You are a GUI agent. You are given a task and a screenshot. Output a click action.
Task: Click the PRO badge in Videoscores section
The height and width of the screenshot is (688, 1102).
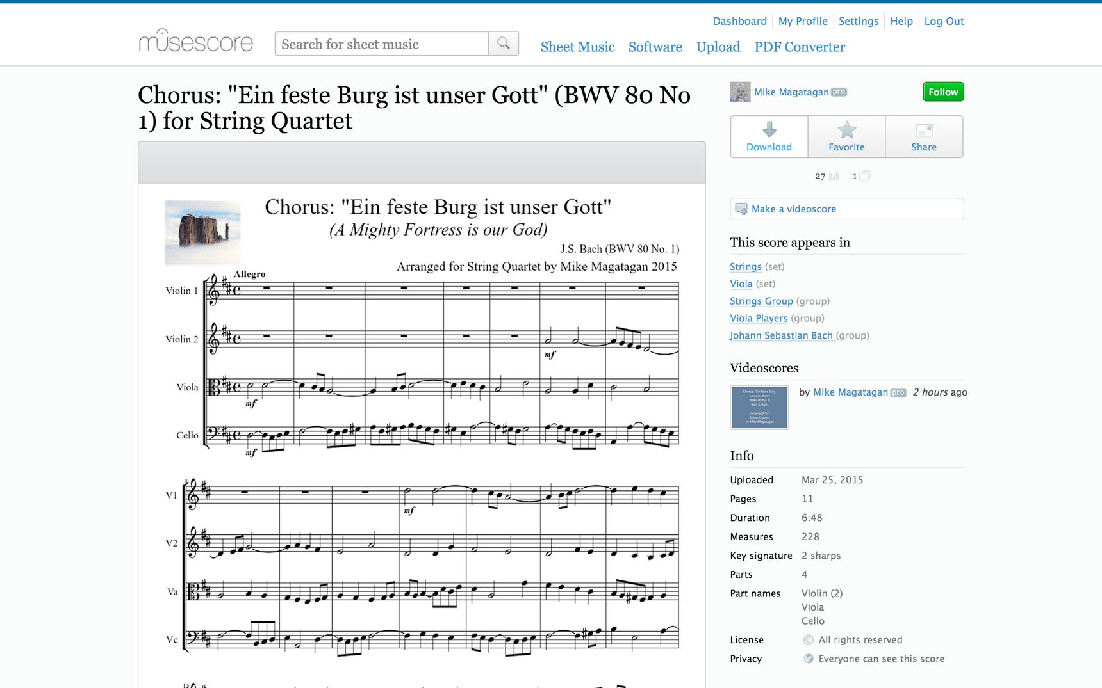click(898, 393)
